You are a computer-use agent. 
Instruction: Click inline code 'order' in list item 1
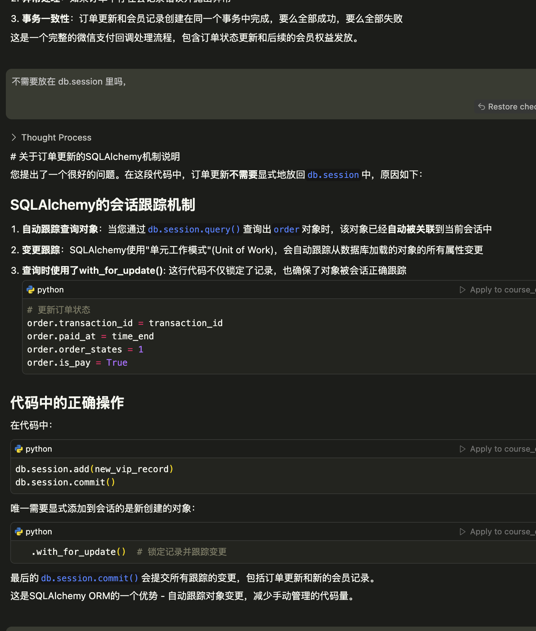pyautogui.click(x=287, y=229)
